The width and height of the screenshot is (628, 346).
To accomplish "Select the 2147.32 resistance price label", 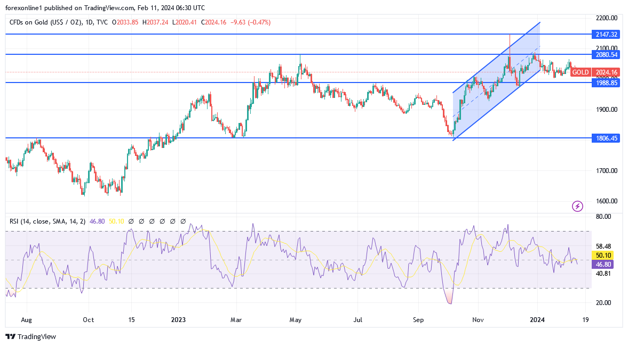I will coord(606,34).
